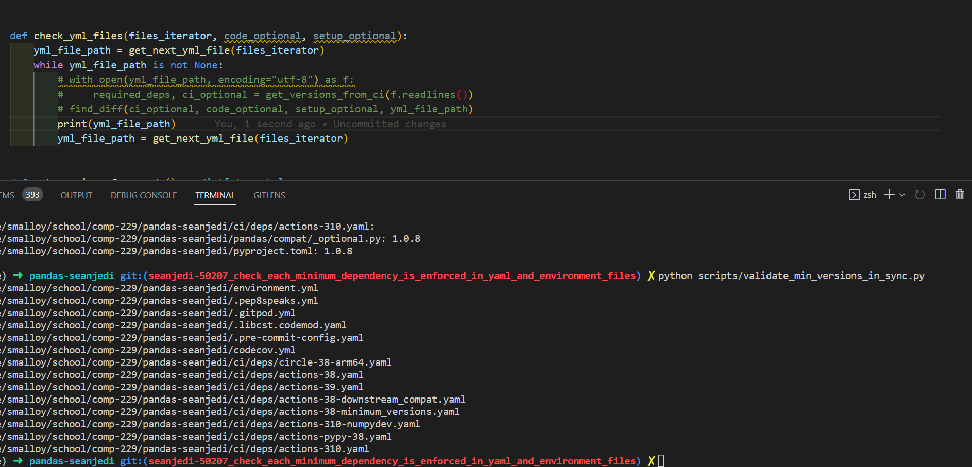
Task: Select the TERMINAL tab
Action: click(x=215, y=195)
